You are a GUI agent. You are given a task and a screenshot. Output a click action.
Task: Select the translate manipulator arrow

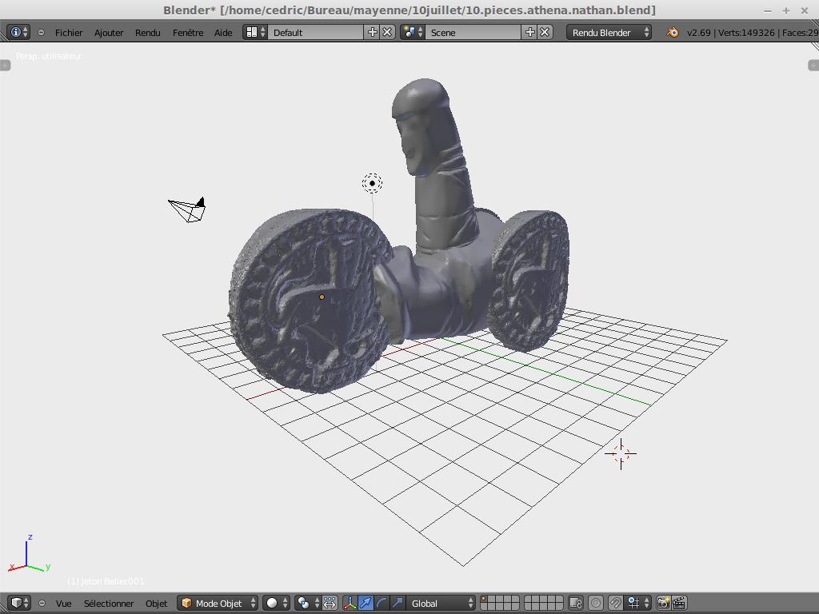click(366, 604)
